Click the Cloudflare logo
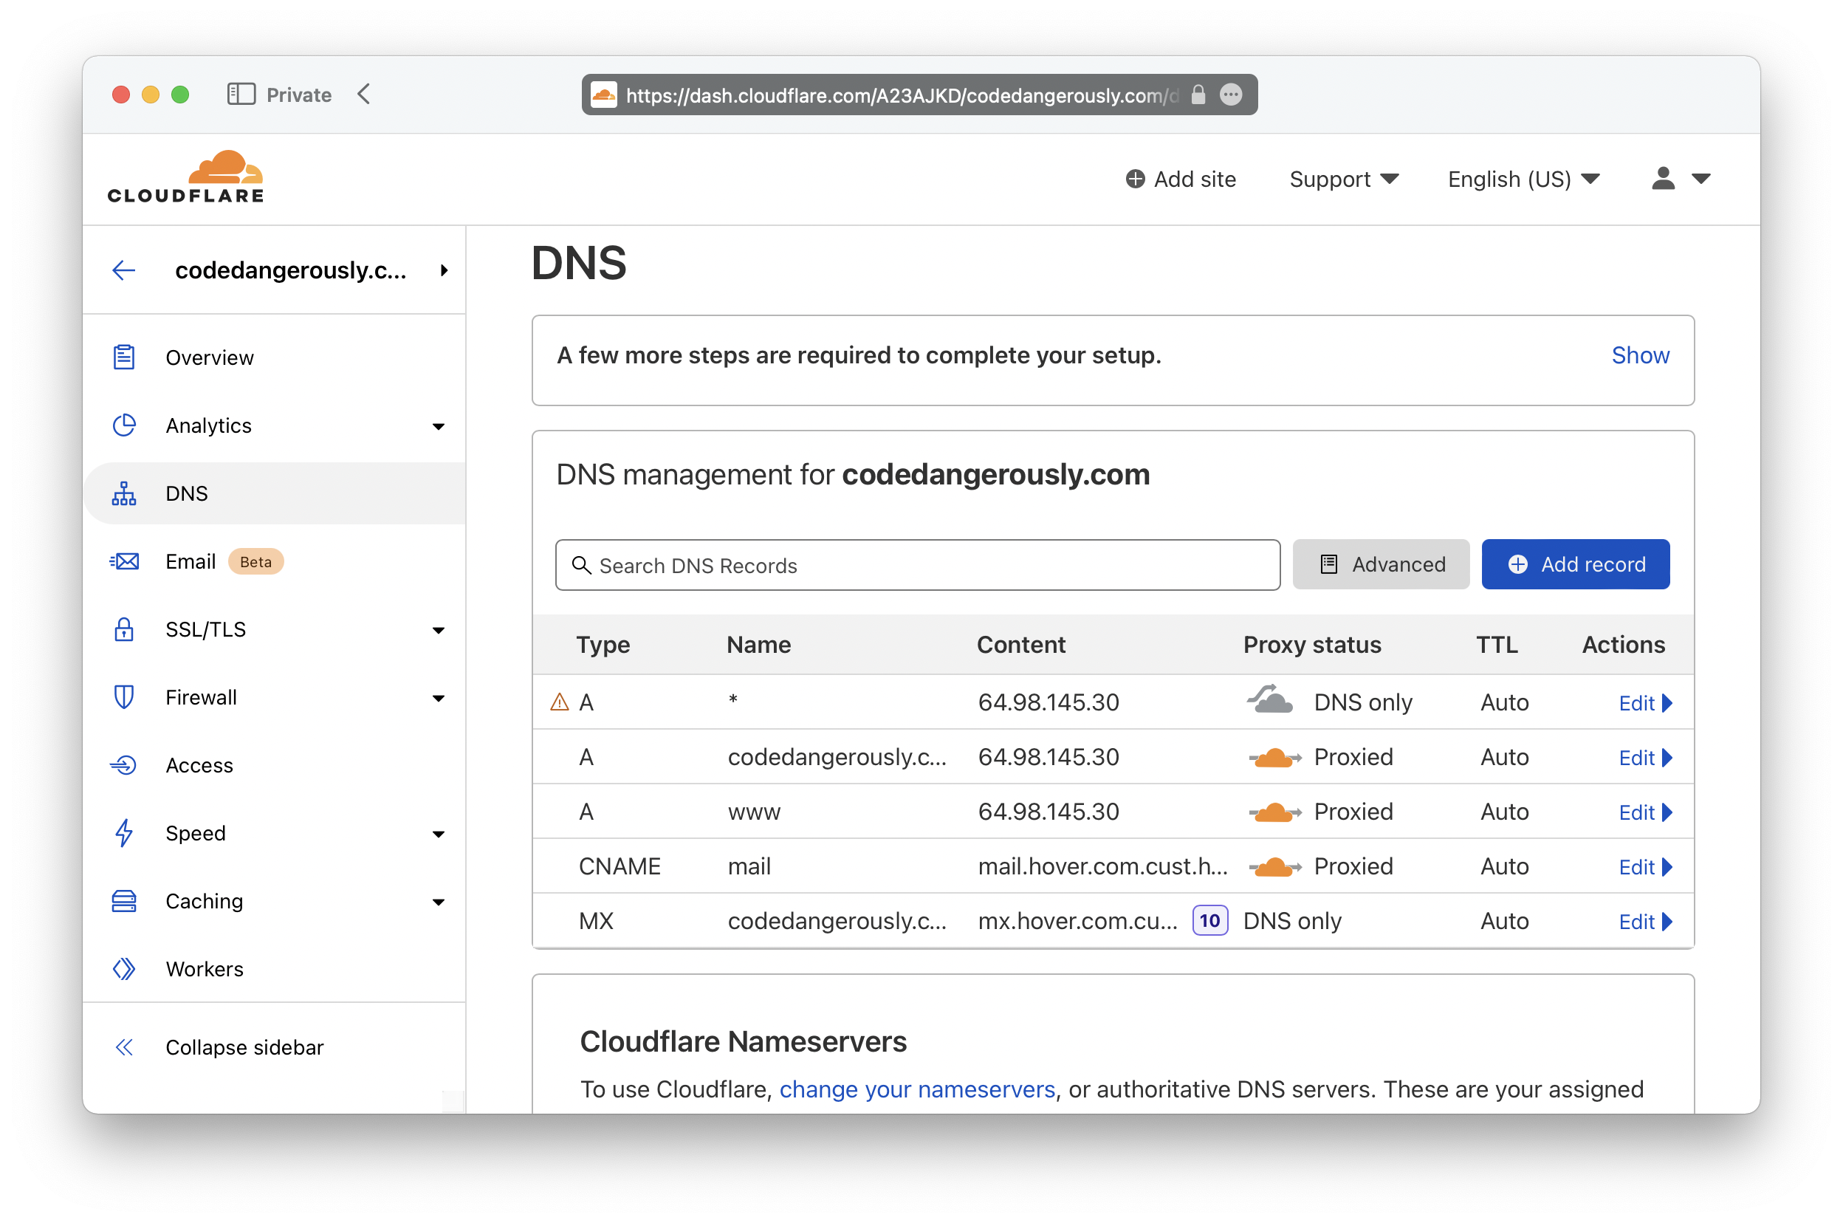This screenshot has height=1223, width=1843. tap(185, 177)
